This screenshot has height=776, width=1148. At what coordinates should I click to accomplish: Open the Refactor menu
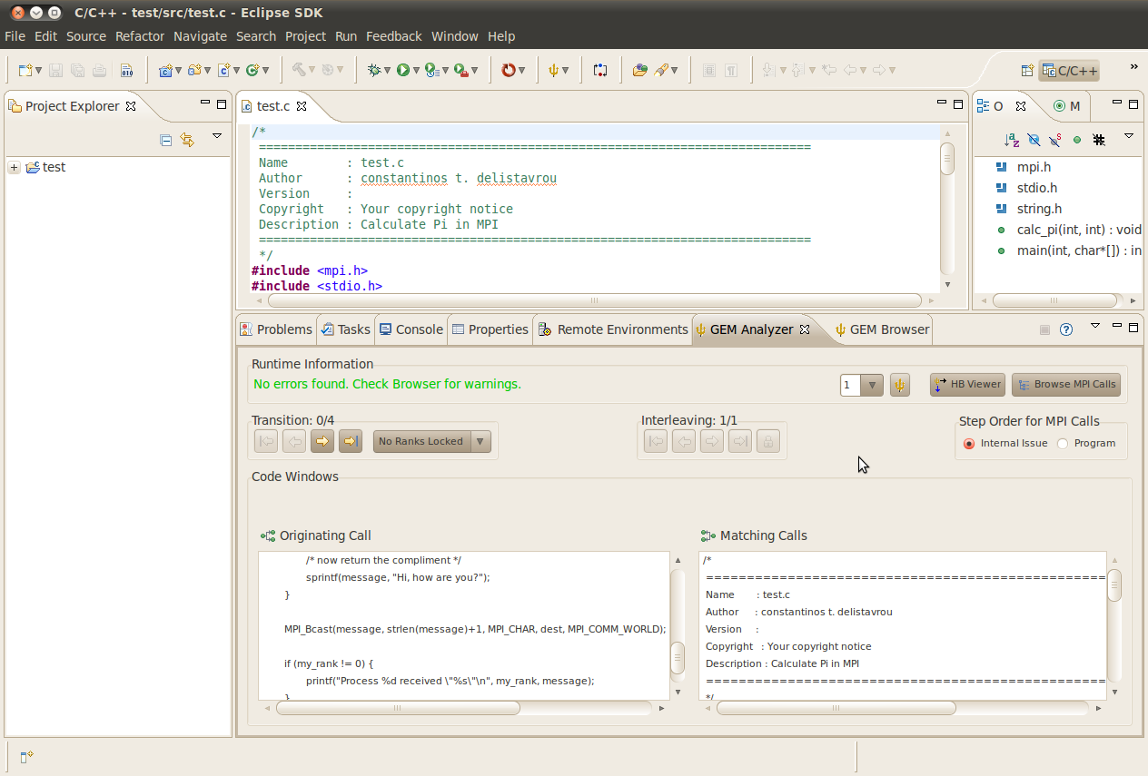pos(140,36)
